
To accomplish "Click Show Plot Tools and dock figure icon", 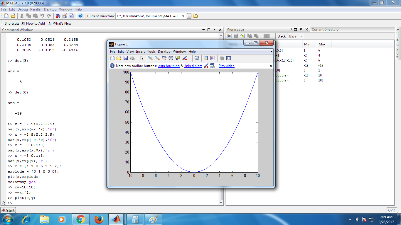I will [229, 58].
